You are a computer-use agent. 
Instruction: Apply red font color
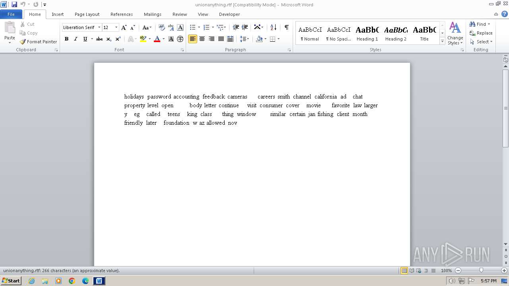157,39
